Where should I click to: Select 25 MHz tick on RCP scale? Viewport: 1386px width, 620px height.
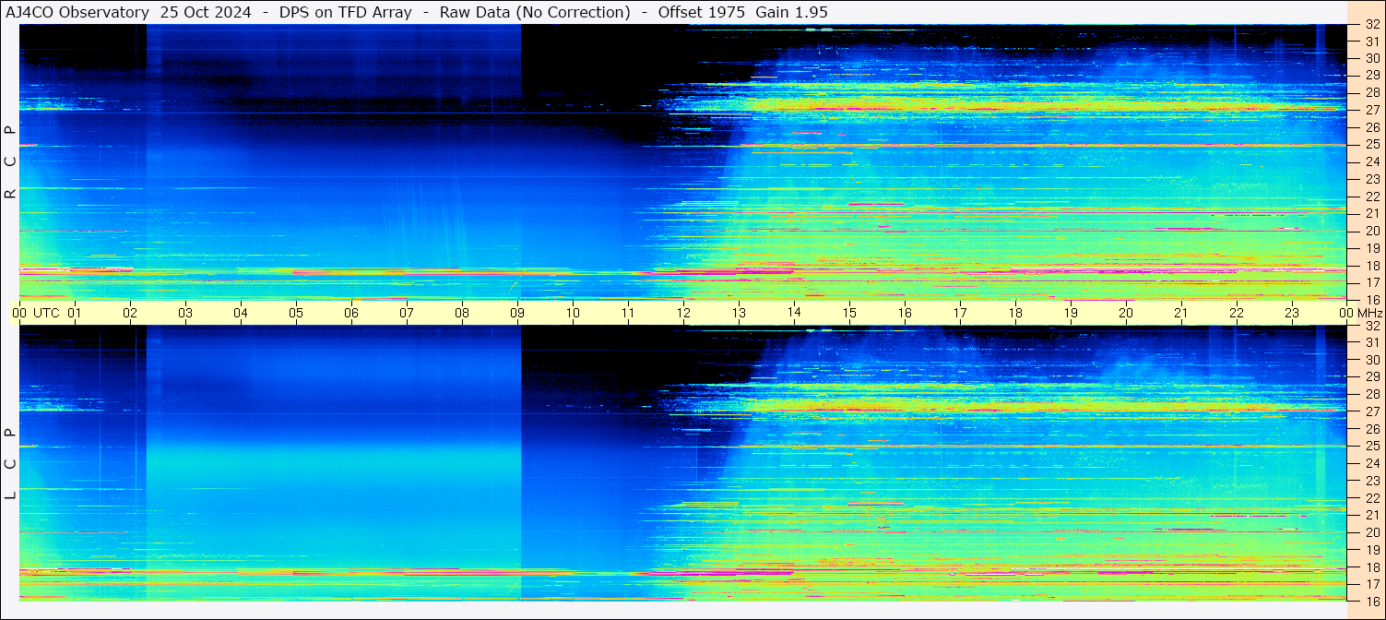click(1372, 144)
